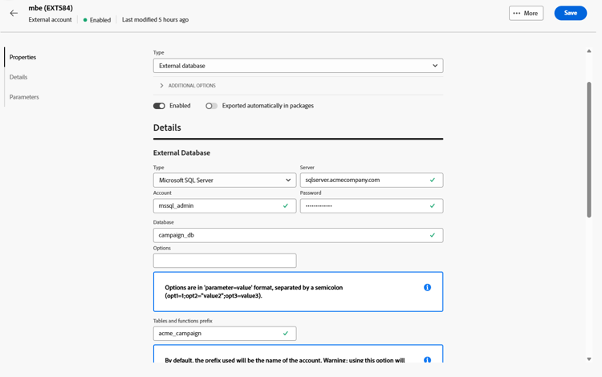Image resolution: width=602 pixels, height=377 pixels.
Task: Open the Microsoft SQL Server type dropdown
Action: pyautogui.click(x=225, y=180)
